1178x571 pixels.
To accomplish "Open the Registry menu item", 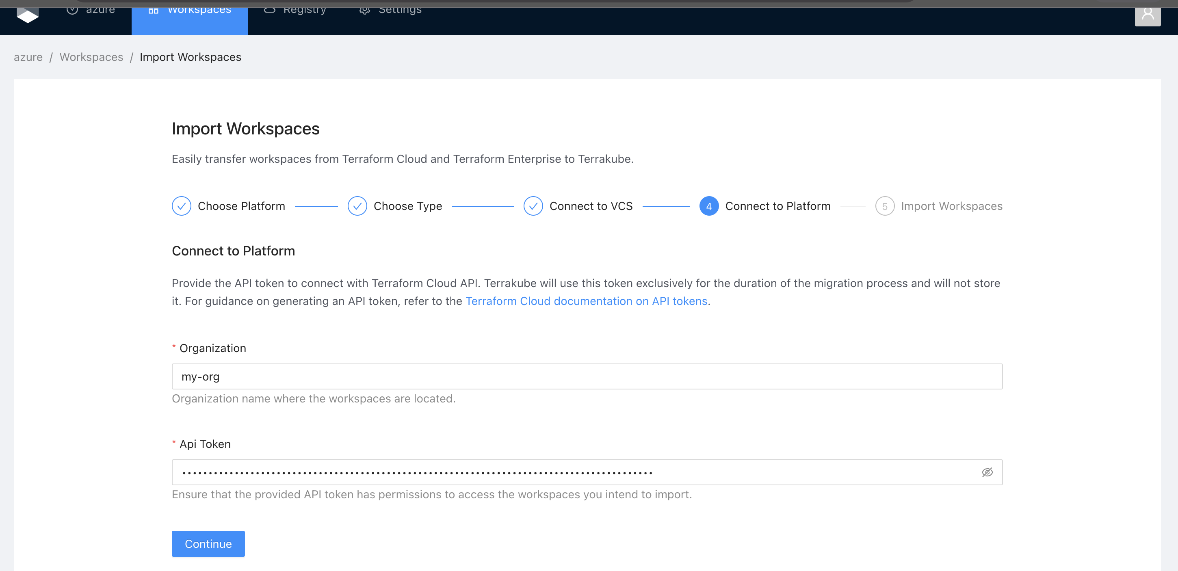I will pyautogui.click(x=295, y=10).
